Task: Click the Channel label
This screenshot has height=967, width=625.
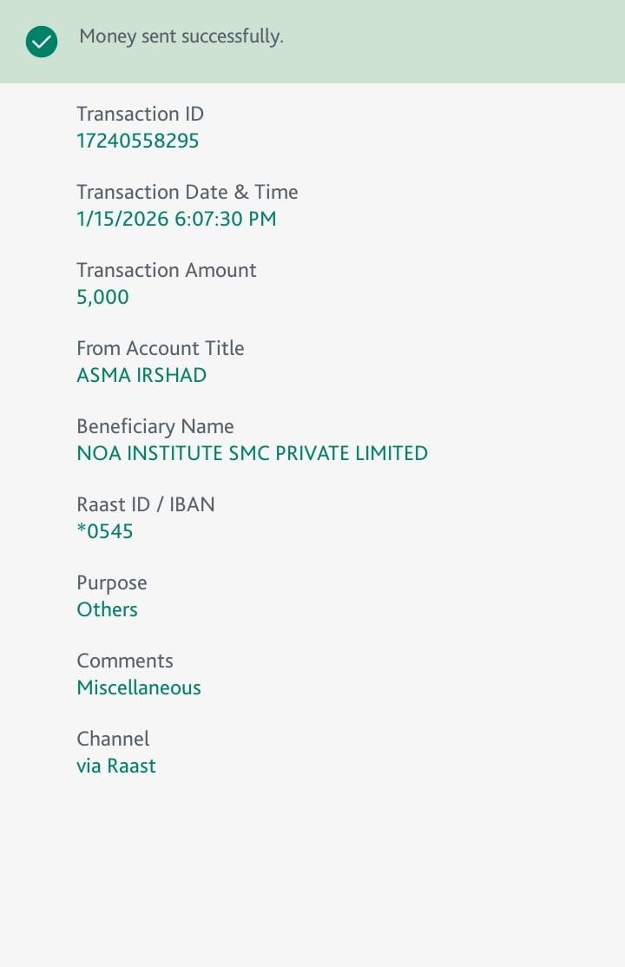Action: pos(113,739)
